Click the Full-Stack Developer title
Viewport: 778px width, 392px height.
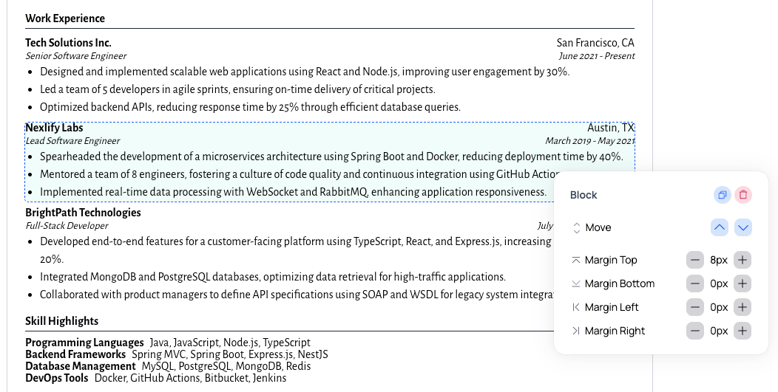point(67,225)
